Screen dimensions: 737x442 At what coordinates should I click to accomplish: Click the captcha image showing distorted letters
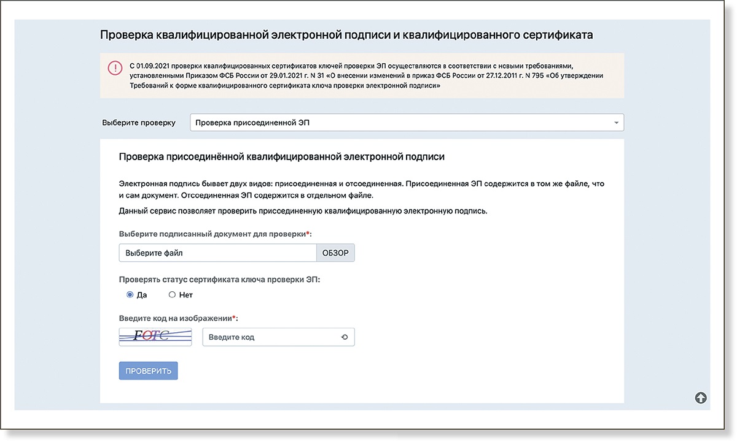pos(155,337)
